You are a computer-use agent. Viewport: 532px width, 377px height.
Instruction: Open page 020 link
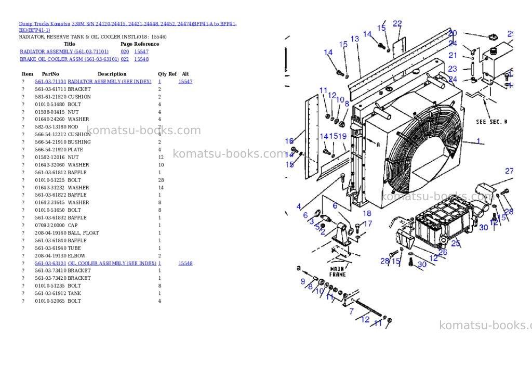coord(125,51)
